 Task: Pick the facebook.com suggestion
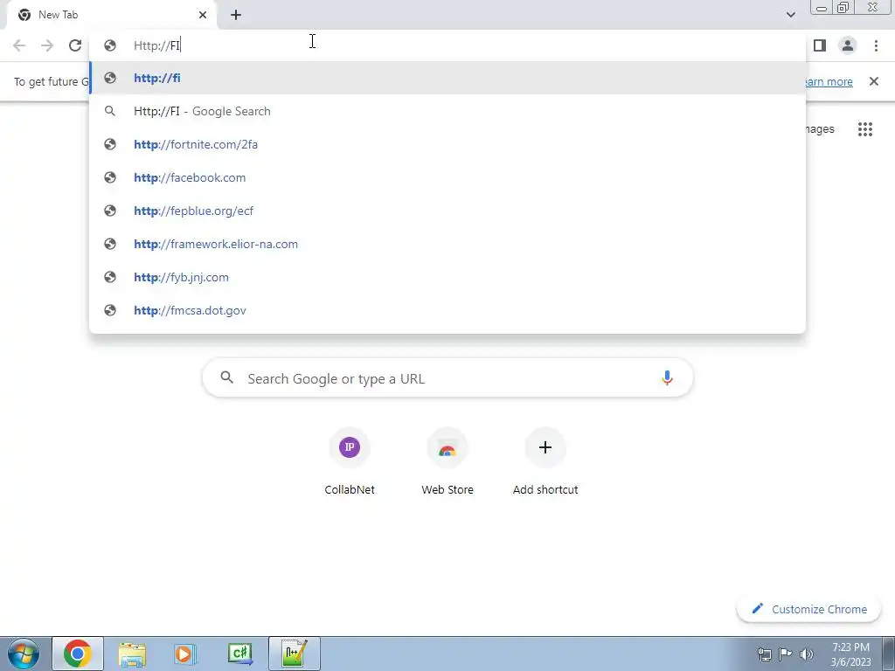tap(447, 177)
